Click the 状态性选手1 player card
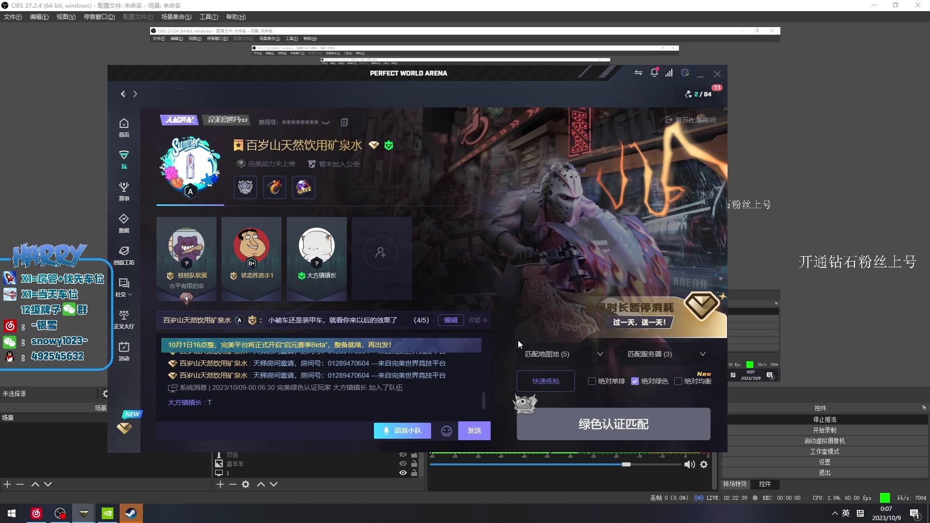930x523 pixels. pyautogui.click(x=251, y=259)
